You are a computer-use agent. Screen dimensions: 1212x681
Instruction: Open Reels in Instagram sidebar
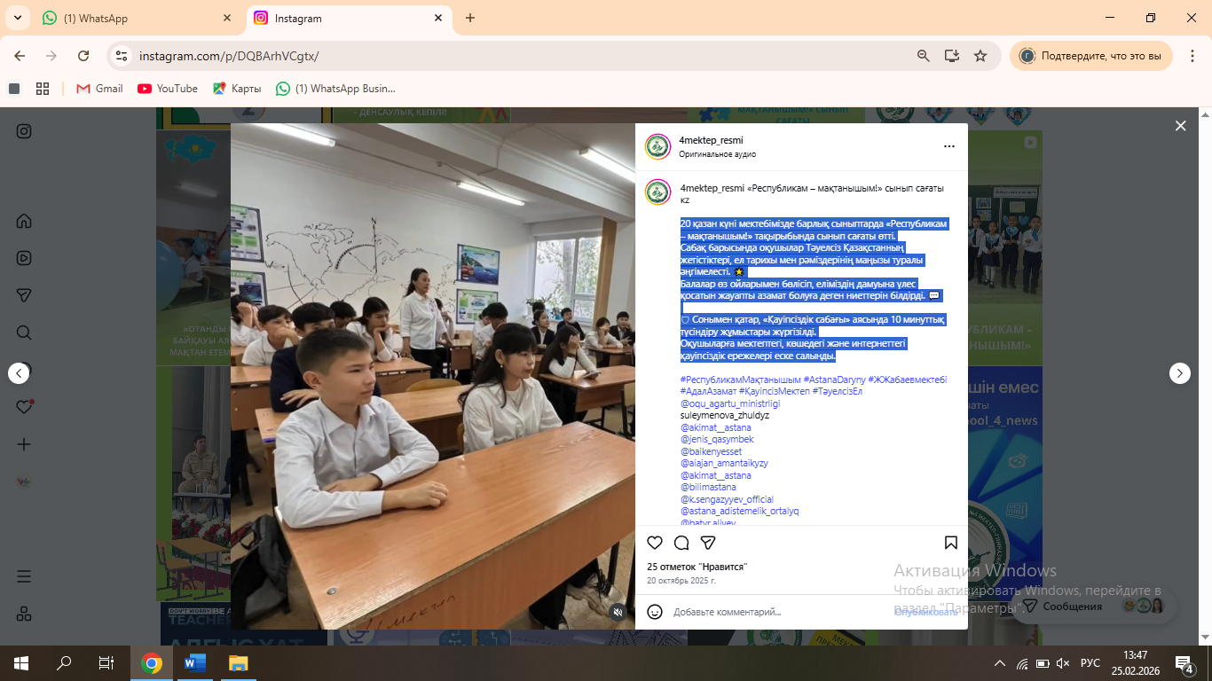tap(24, 258)
